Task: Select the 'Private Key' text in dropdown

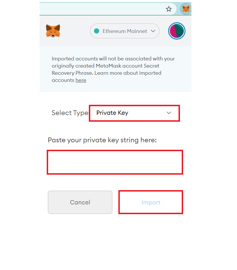Action: coord(112,113)
